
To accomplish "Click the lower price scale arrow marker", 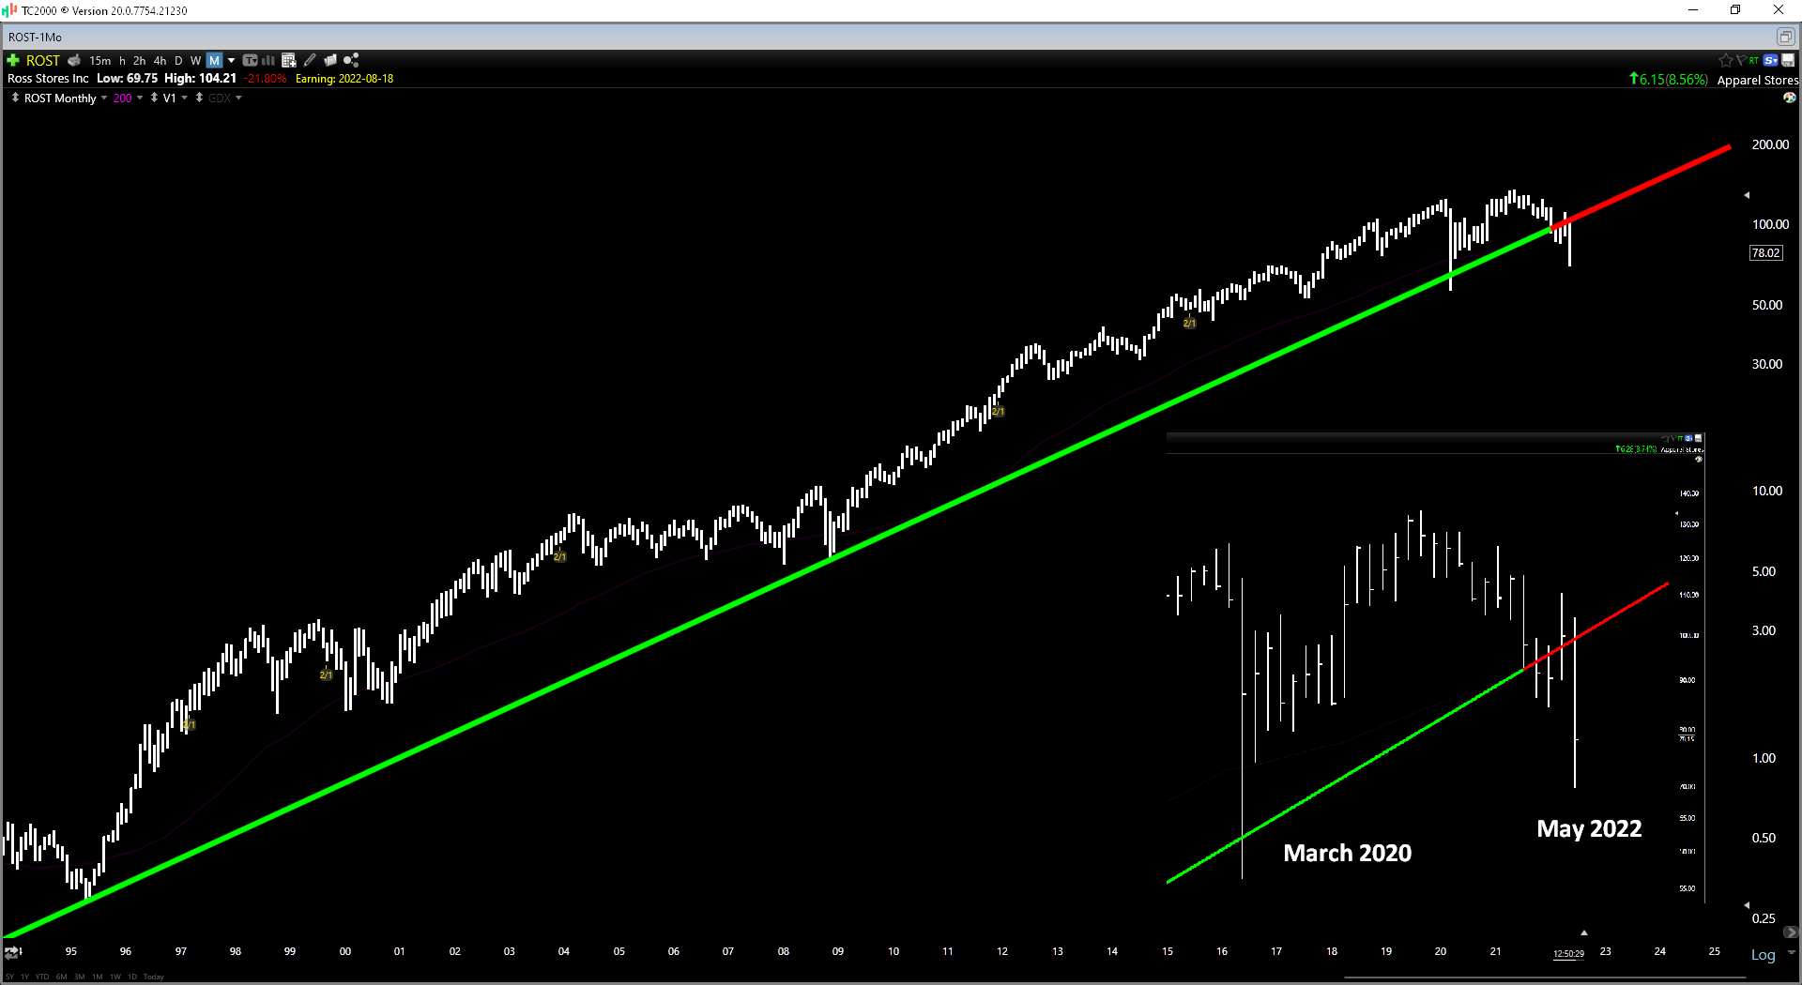I will (x=1747, y=905).
